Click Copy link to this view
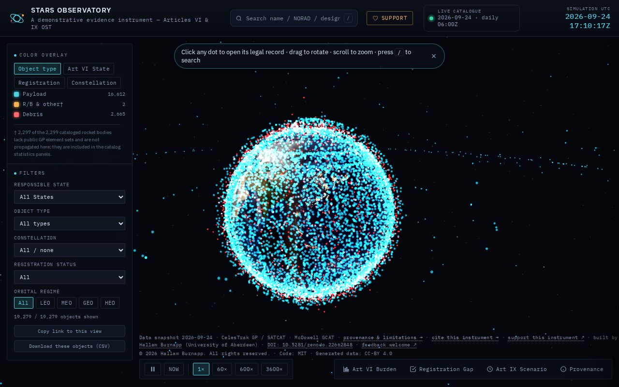The width and height of the screenshot is (619, 387). point(70,331)
